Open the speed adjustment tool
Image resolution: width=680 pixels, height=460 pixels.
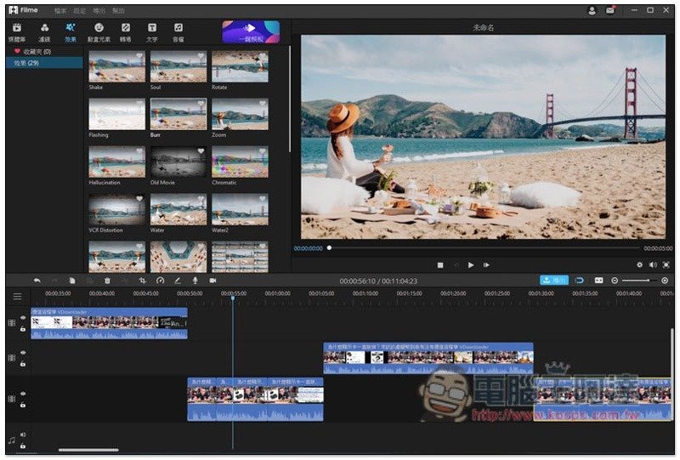pos(160,281)
